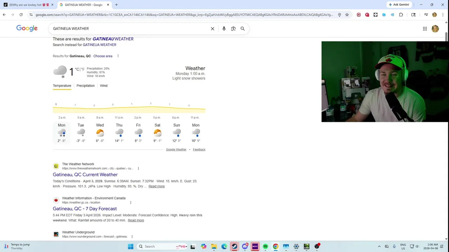Open more options for Weather Underground result
Viewport: 449px width, 252px height.
(132, 237)
